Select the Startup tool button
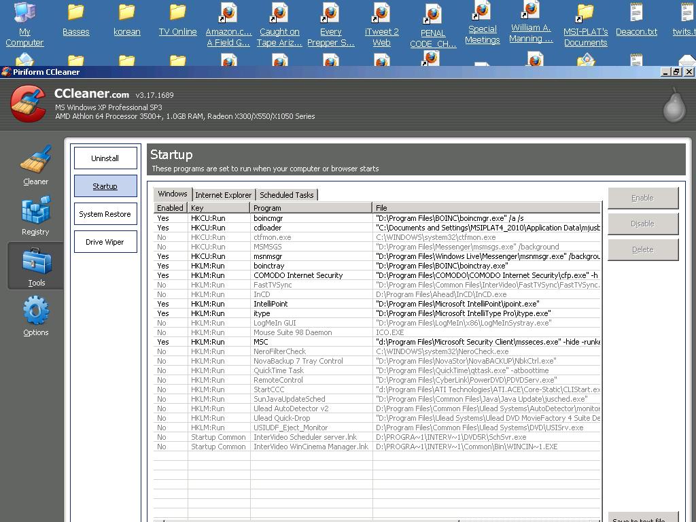Viewport: 696px width, 522px height. (105, 186)
